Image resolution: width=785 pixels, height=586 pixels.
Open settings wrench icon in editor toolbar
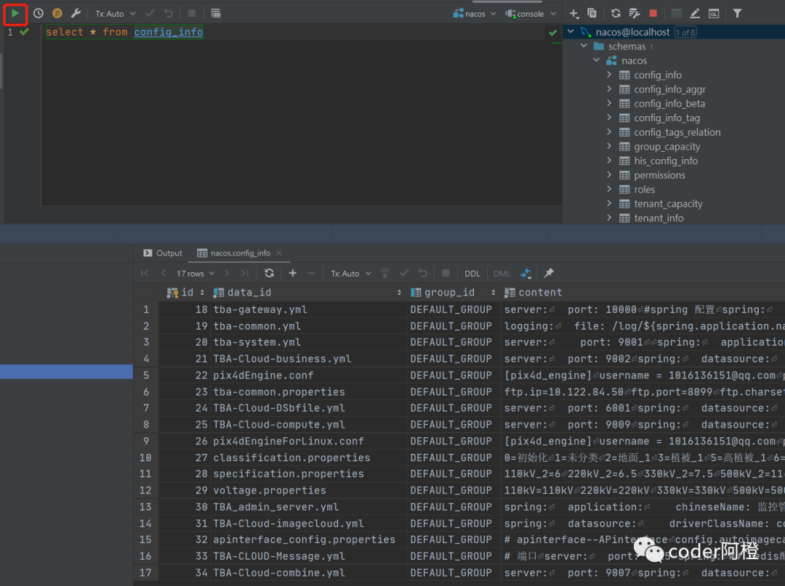tap(76, 14)
